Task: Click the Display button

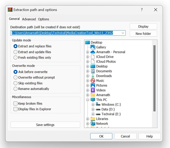Action: pos(143,27)
